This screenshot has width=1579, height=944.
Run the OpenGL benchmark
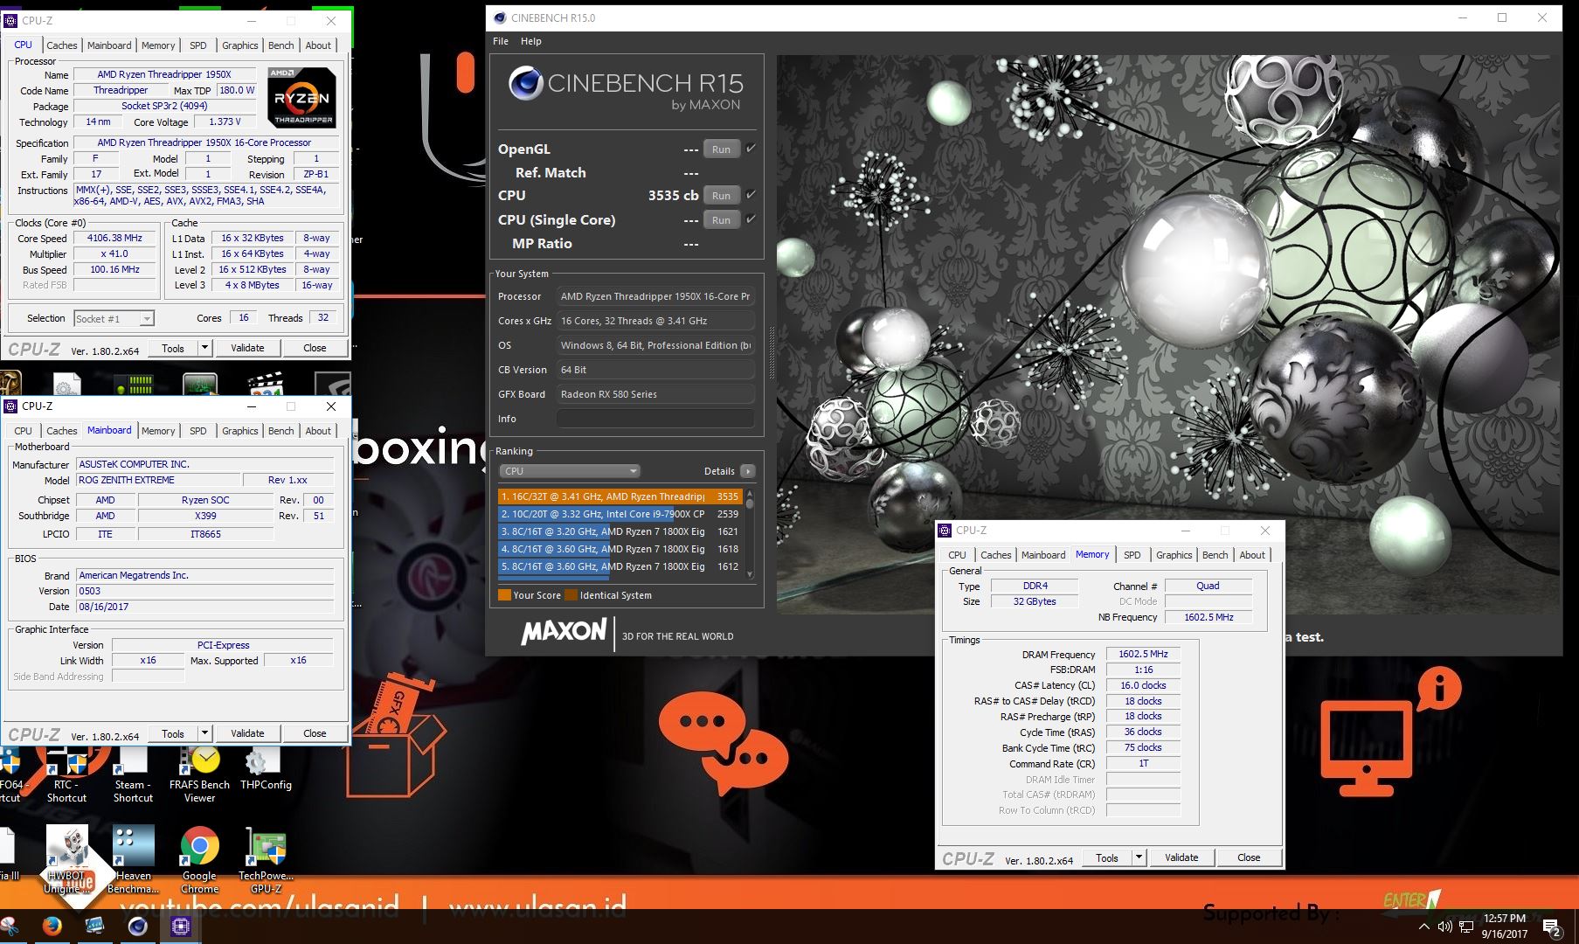(721, 149)
